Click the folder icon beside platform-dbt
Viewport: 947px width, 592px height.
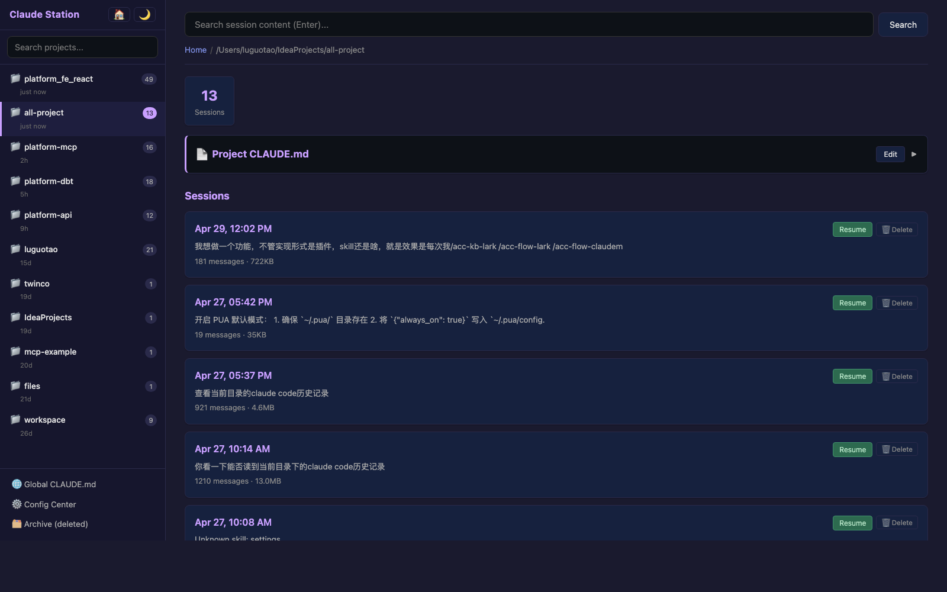pos(15,181)
